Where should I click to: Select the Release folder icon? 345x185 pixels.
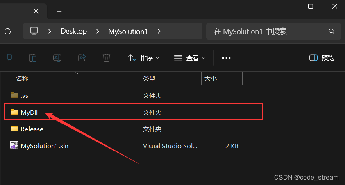pyautogui.click(x=14, y=129)
